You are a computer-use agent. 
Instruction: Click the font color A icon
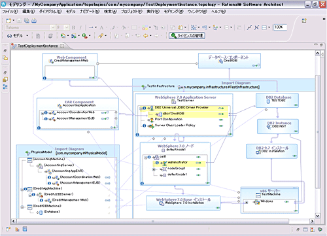pyautogui.click(x=101, y=27)
